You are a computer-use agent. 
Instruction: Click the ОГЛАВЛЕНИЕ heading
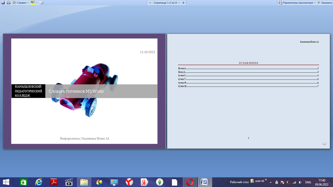248,63
